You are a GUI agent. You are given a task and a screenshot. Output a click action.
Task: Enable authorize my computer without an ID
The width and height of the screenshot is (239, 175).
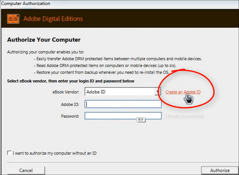point(10,153)
